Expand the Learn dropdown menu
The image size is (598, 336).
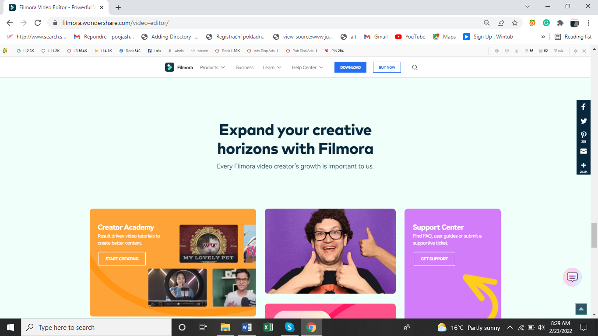[x=272, y=67]
